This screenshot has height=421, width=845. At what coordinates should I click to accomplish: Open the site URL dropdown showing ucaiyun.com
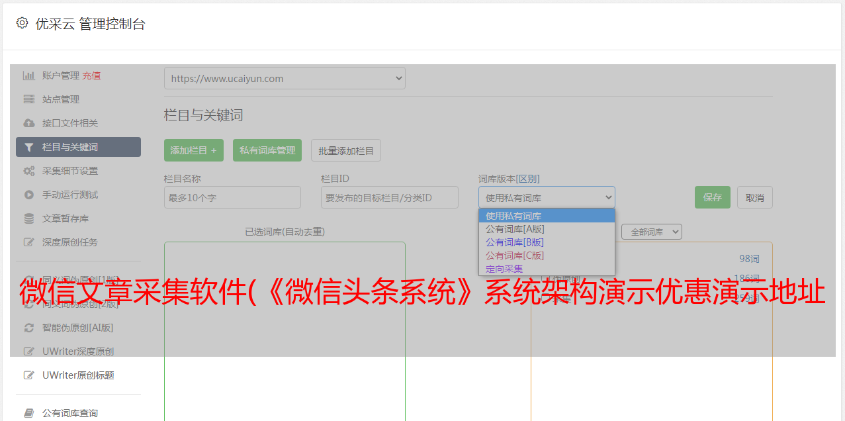(x=285, y=78)
